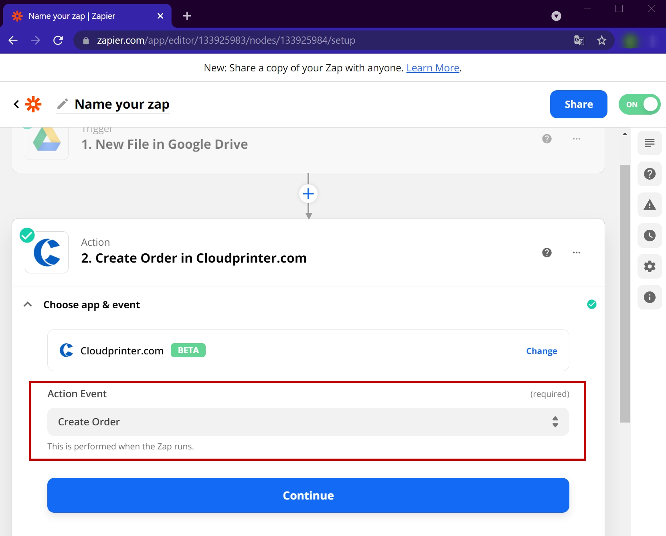Open the sidebar help panel
Screen dimensions: 666x536
(650, 174)
